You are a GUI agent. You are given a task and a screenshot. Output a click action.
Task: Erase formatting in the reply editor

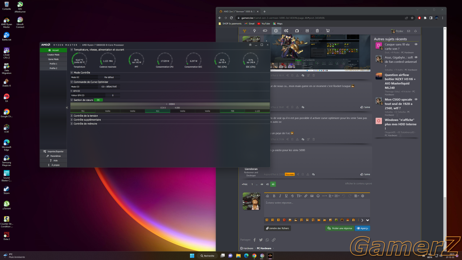click(x=268, y=196)
